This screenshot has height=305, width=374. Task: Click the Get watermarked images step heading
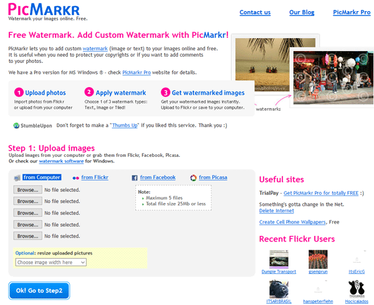click(208, 93)
